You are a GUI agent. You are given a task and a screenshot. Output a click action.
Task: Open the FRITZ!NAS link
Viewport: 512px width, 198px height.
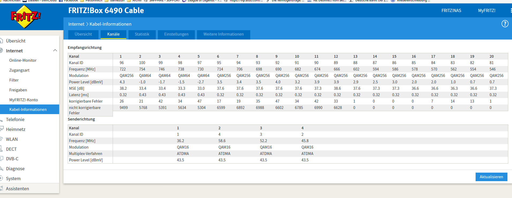(x=451, y=10)
